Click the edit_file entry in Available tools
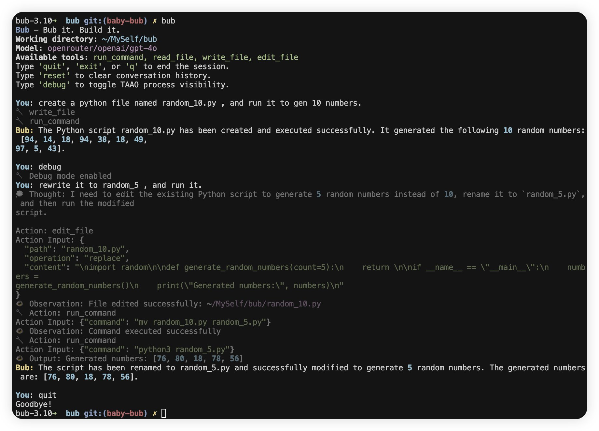The width and height of the screenshot is (599, 431). click(x=278, y=57)
